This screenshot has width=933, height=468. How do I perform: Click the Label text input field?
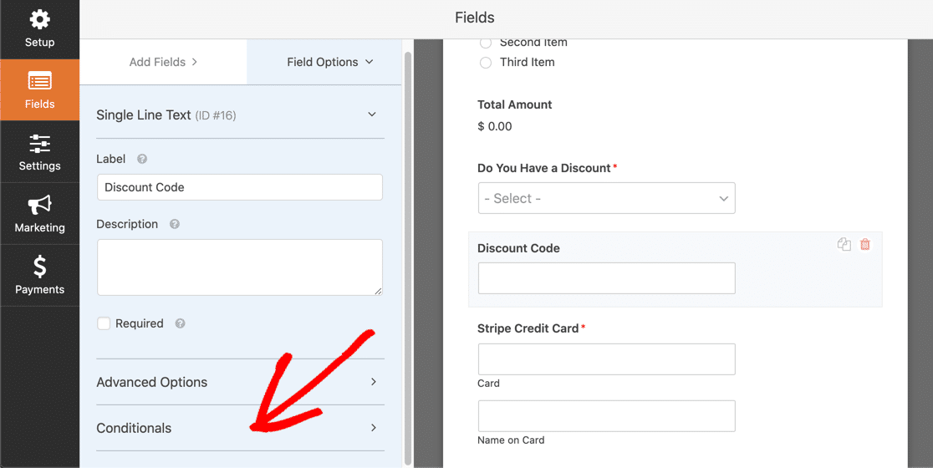tap(240, 187)
